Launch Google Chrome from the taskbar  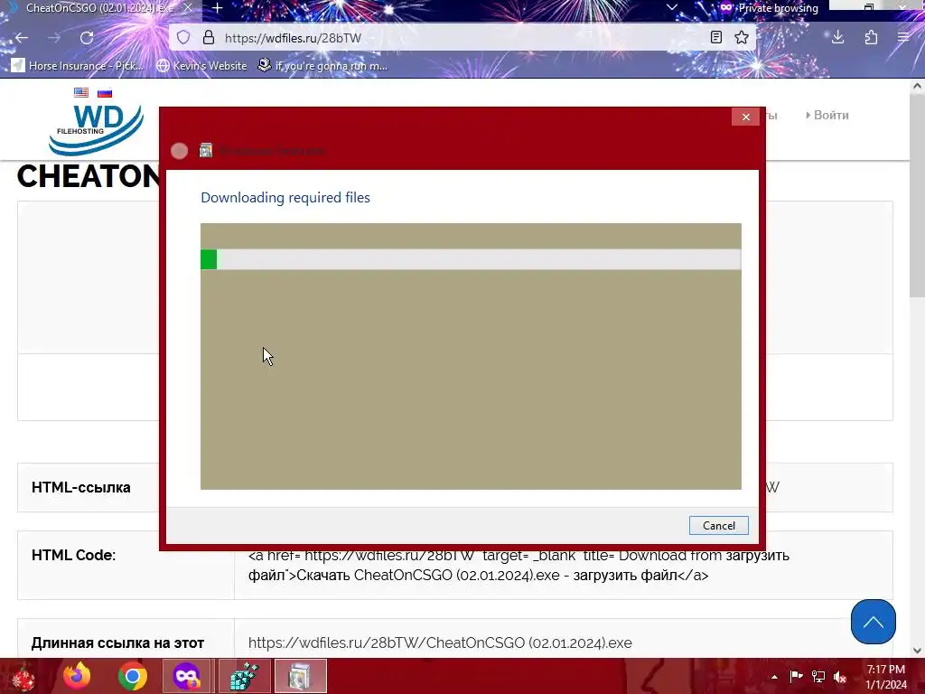point(132,676)
